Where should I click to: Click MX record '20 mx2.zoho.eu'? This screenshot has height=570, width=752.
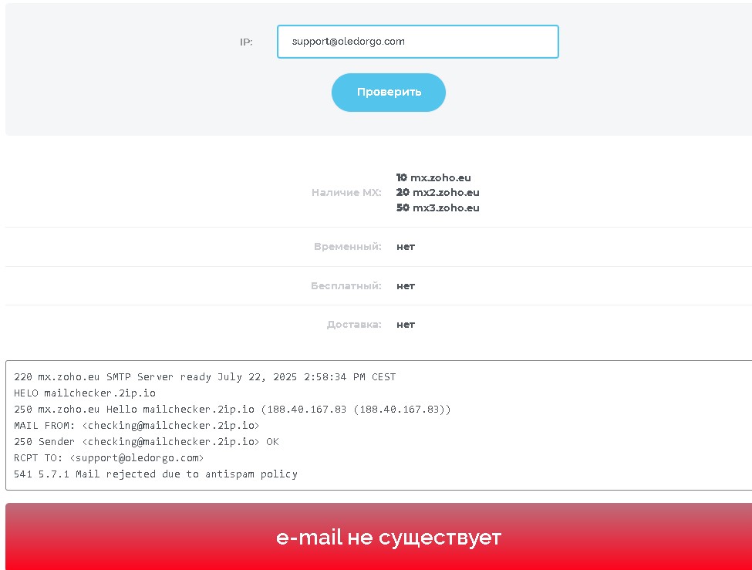tap(438, 192)
